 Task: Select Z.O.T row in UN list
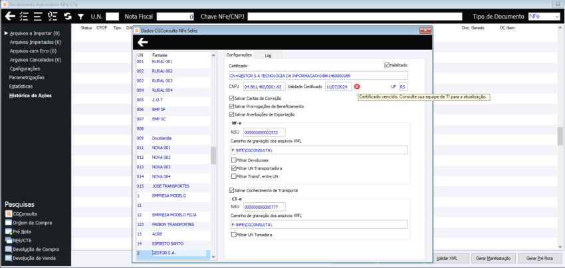coord(173,100)
